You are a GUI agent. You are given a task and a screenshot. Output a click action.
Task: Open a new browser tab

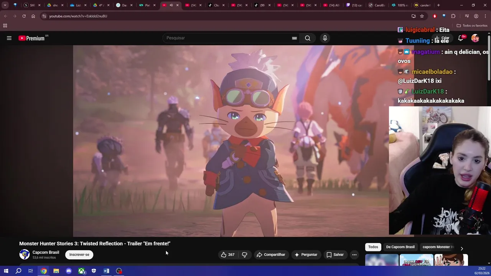[x=438, y=5]
